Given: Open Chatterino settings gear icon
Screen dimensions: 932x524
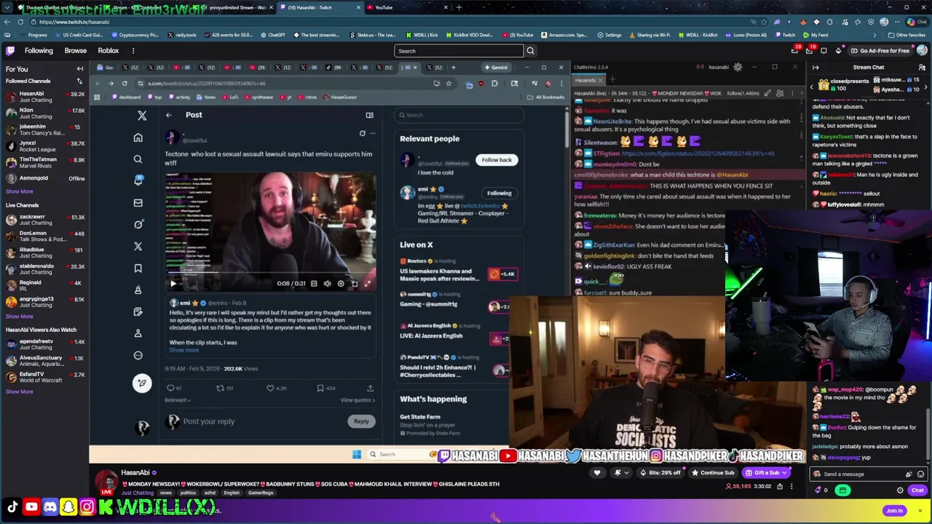Looking at the screenshot, I should click(x=738, y=67).
